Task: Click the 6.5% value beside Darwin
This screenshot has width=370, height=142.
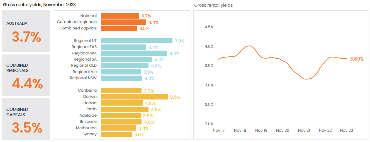Action: coord(175,97)
